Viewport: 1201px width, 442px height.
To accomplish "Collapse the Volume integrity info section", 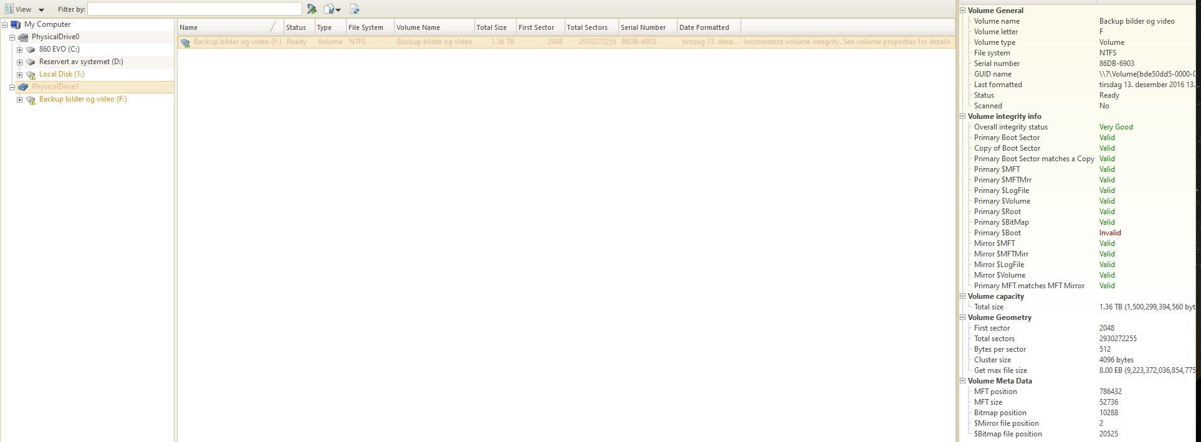I will (963, 116).
